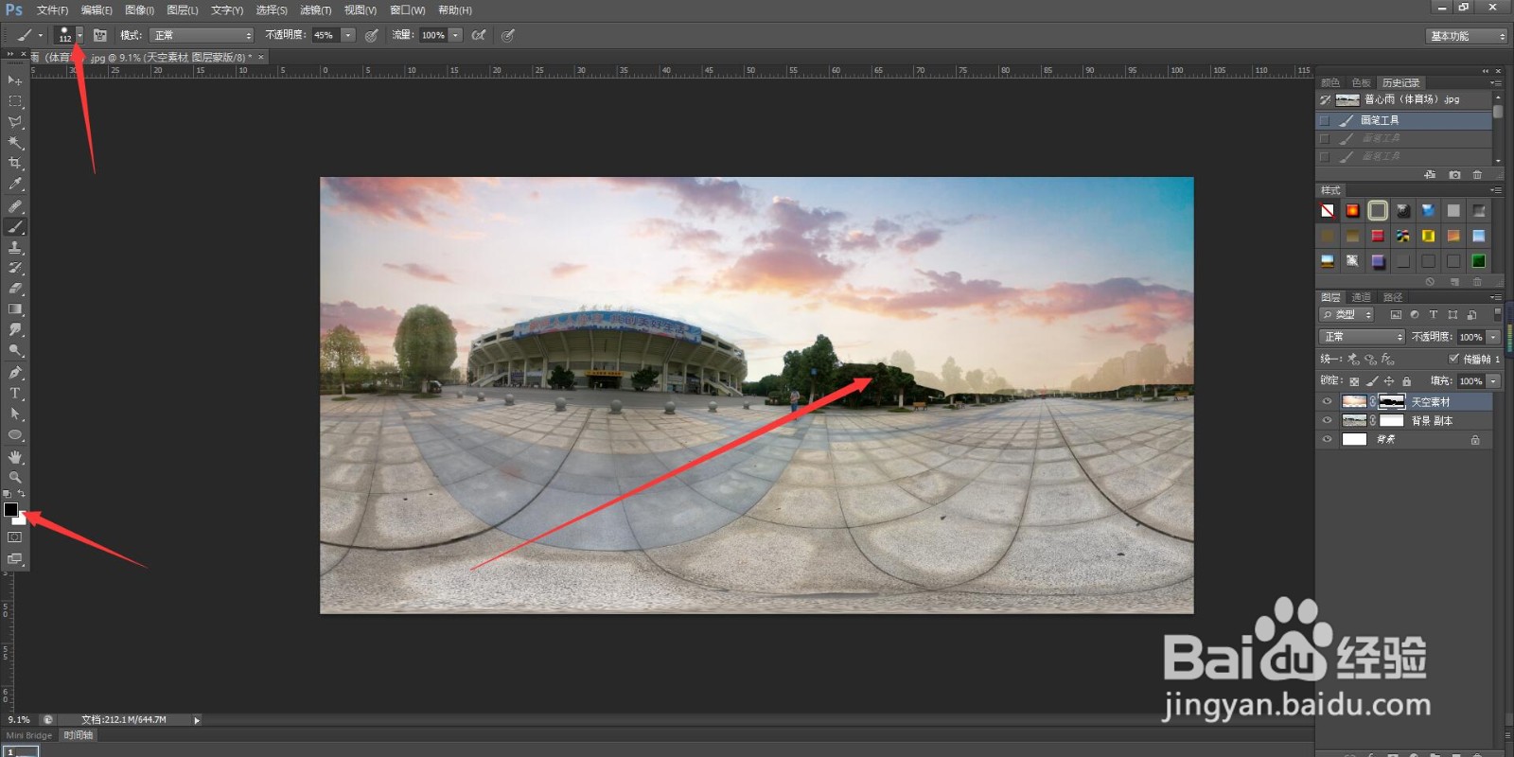1514x757 pixels.
Task: Hide the 背景 副本 layer
Action: point(1327,420)
